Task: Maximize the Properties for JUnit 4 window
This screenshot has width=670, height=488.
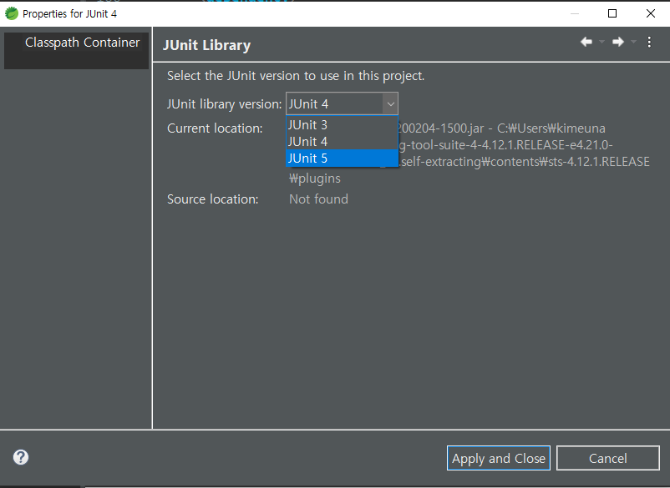Action: (612, 13)
